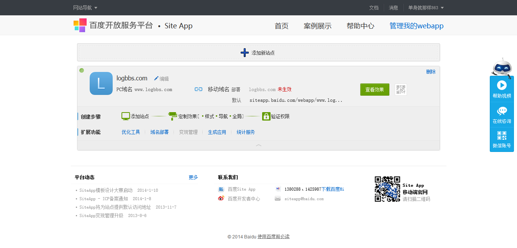Open news SiteApp模板设计大赛启动
The width and height of the screenshot is (517, 248).
tap(106, 190)
